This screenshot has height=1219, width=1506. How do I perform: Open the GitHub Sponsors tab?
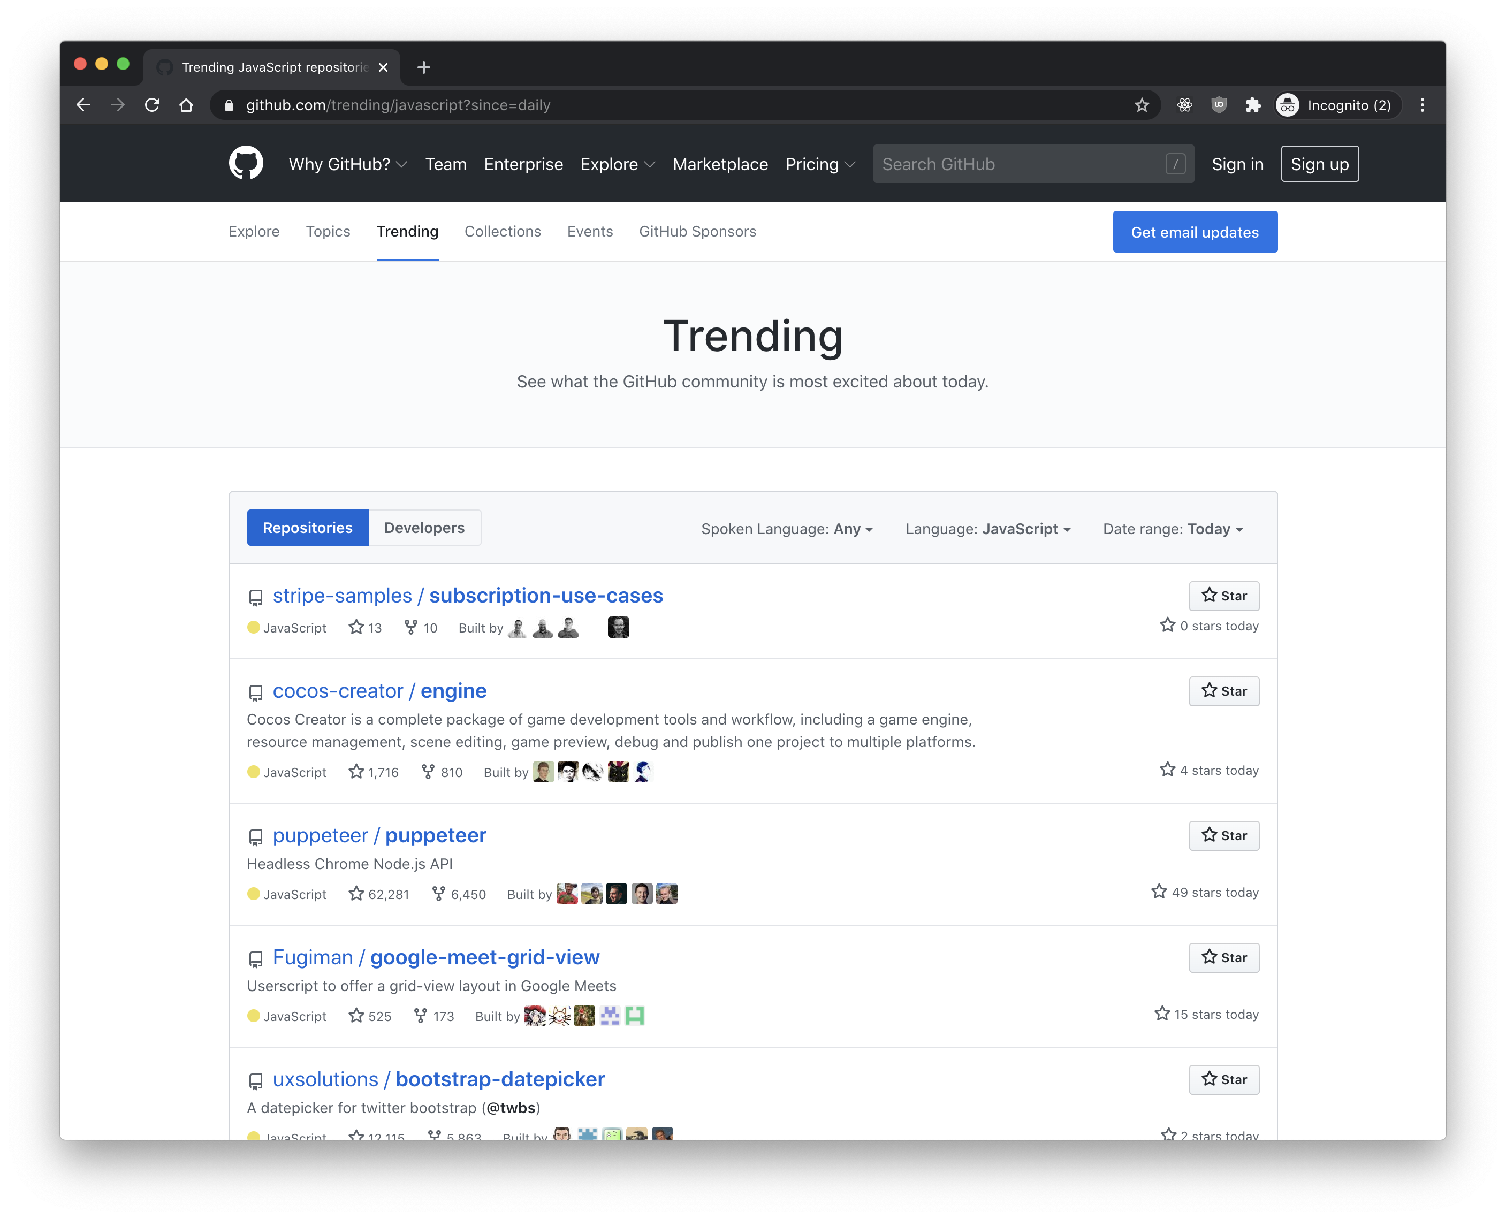(697, 232)
